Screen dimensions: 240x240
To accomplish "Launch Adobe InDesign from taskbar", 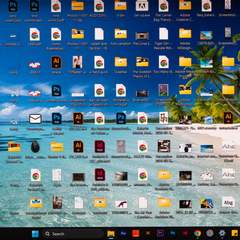I will (x=185, y=233).
